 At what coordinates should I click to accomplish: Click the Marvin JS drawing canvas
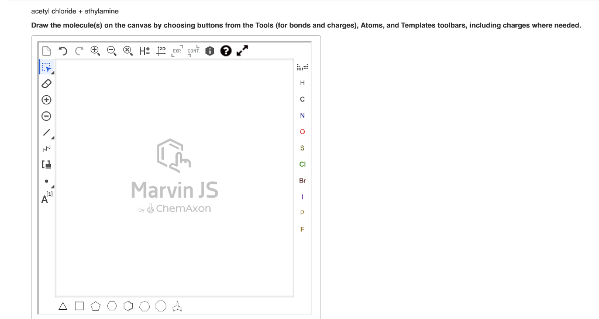[x=174, y=178]
